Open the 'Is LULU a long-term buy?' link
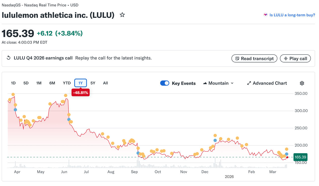319x186 pixels. coord(292,15)
